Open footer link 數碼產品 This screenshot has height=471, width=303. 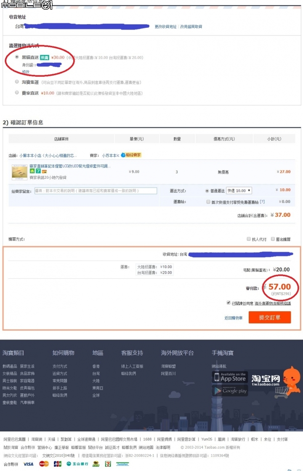pos(10,366)
